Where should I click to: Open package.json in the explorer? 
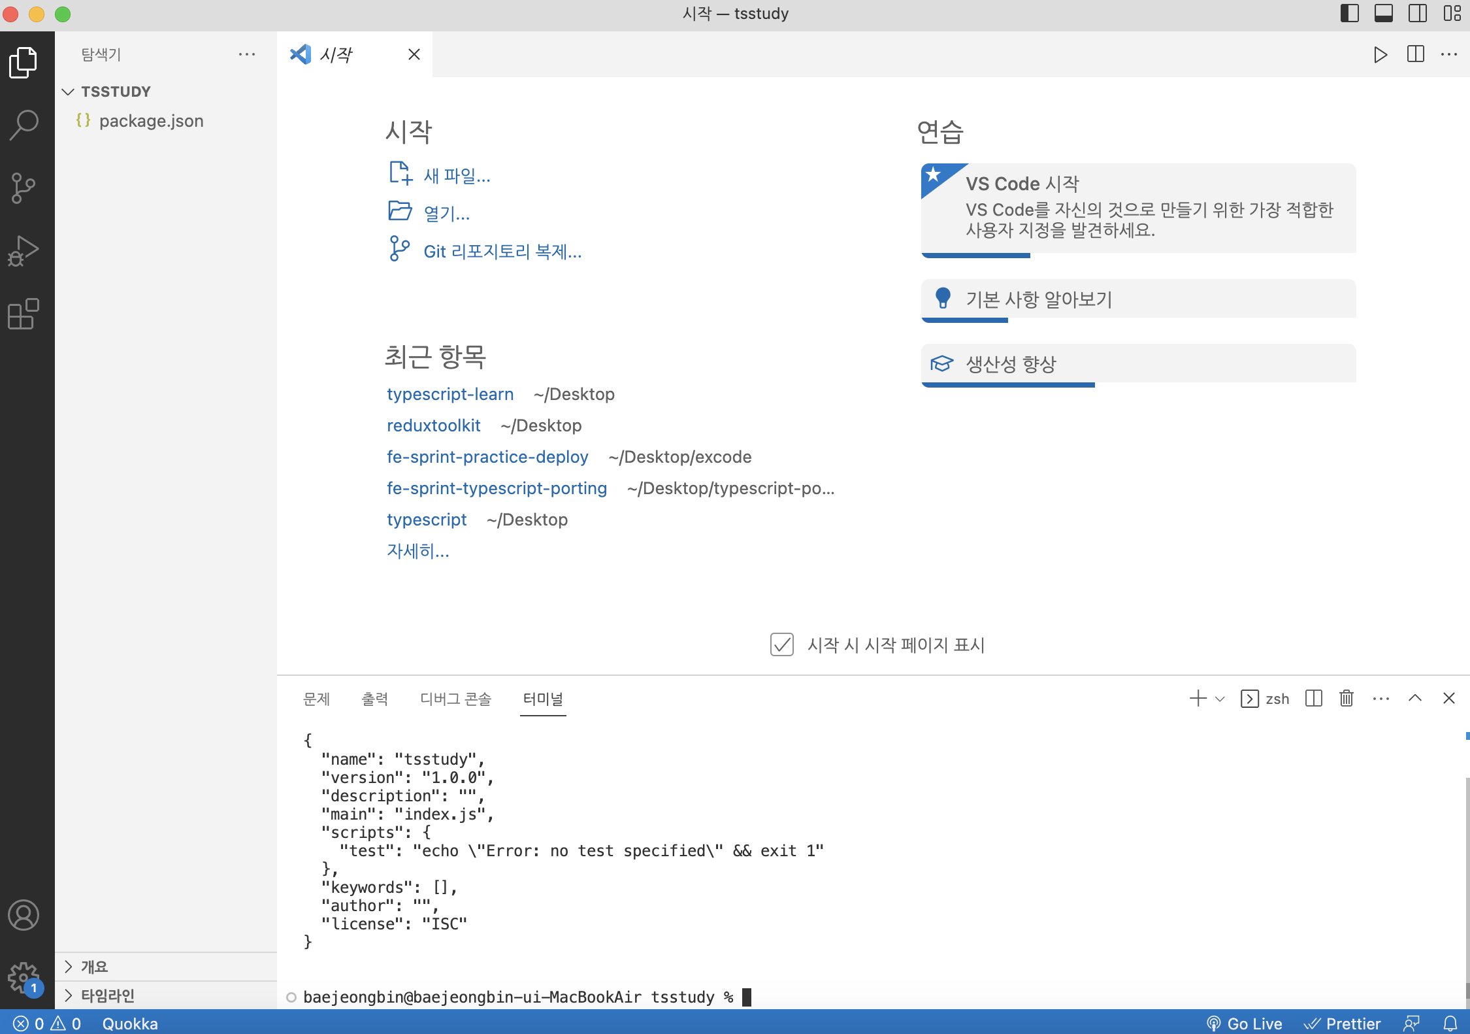pos(151,121)
